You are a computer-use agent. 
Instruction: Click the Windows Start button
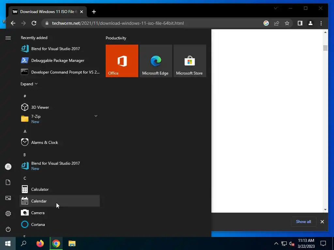(x=8, y=243)
